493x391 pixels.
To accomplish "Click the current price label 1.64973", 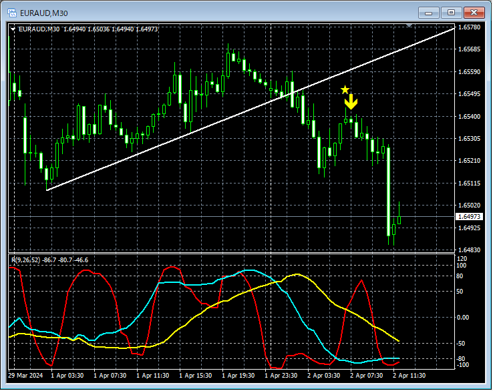I will pyautogui.click(x=469, y=217).
